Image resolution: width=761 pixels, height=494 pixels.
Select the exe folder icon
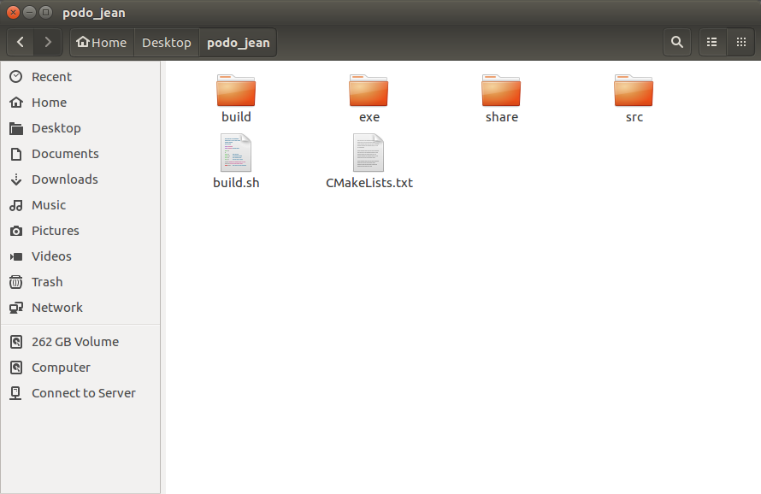pyautogui.click(x=369, y=91)
